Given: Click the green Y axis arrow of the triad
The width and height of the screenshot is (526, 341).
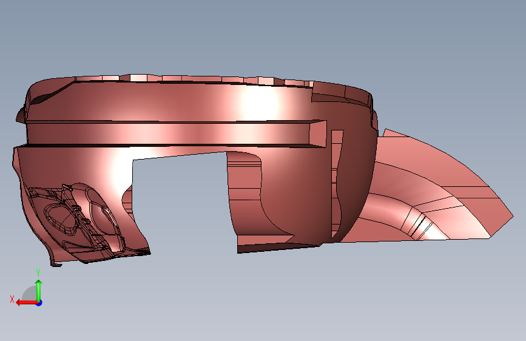Looking at the screenshot, I should [x=39, y=290].
